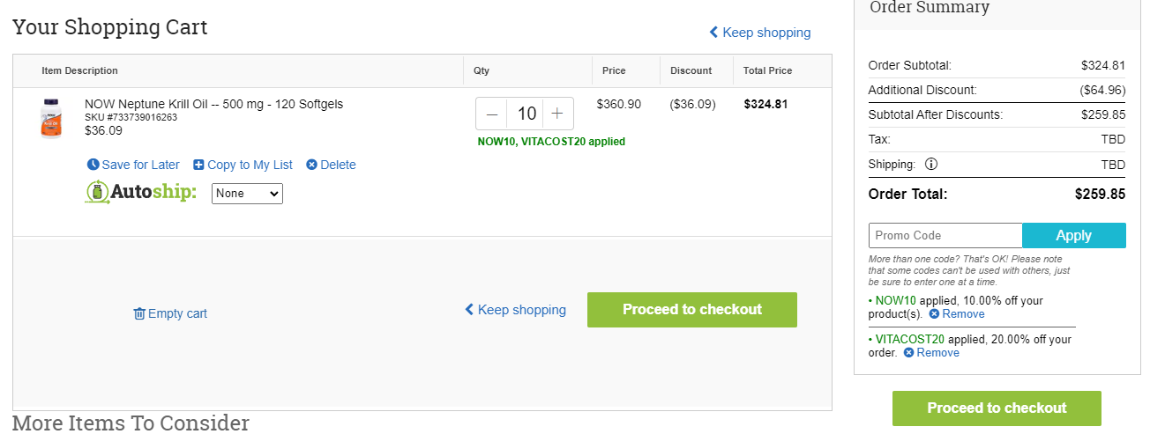Click the Promo Code input field
The width and height of the screenshot is (1150, 434).
(945, 235)
